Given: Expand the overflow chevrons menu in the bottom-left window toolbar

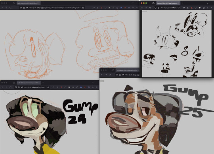Looking at the screenshot, I should [93, 87].
